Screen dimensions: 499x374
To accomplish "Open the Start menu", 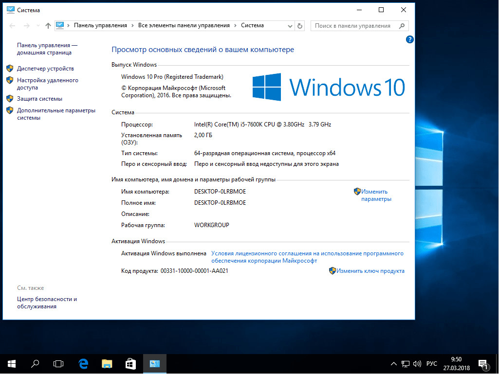I will pyautogui.click(x=11, y=363).
